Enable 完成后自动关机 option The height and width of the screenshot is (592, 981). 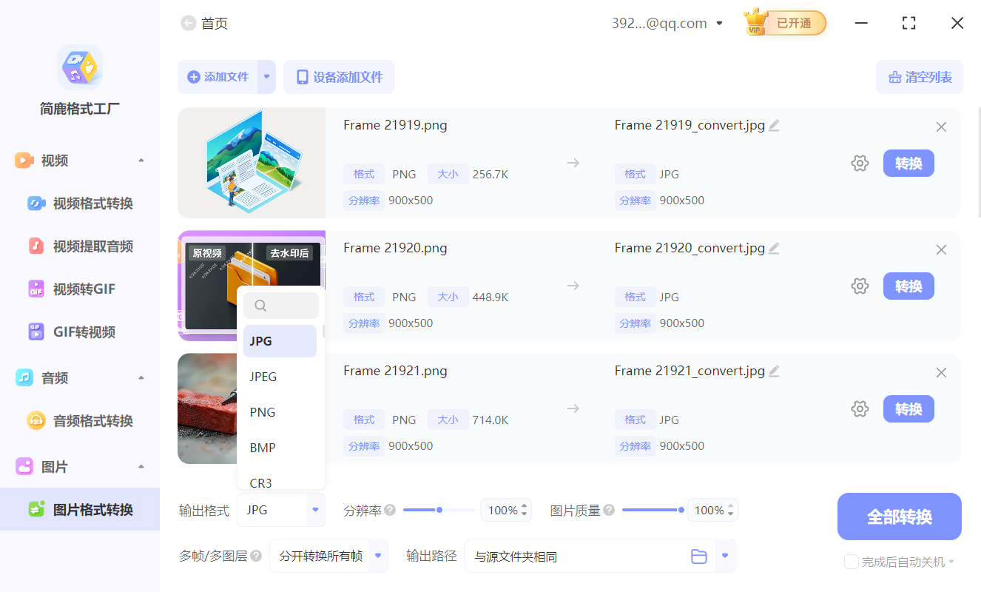tap(850, 562)
